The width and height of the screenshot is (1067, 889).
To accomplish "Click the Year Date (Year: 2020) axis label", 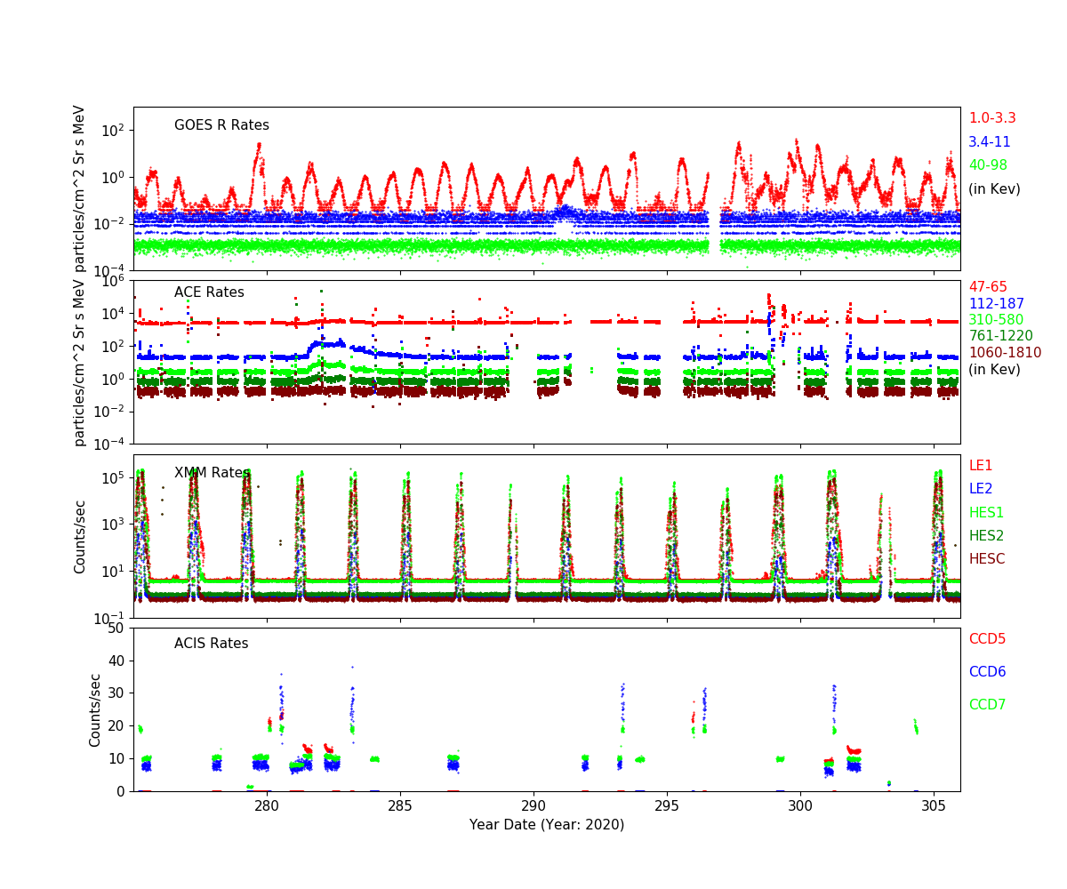I will click(x=547, y=825).
